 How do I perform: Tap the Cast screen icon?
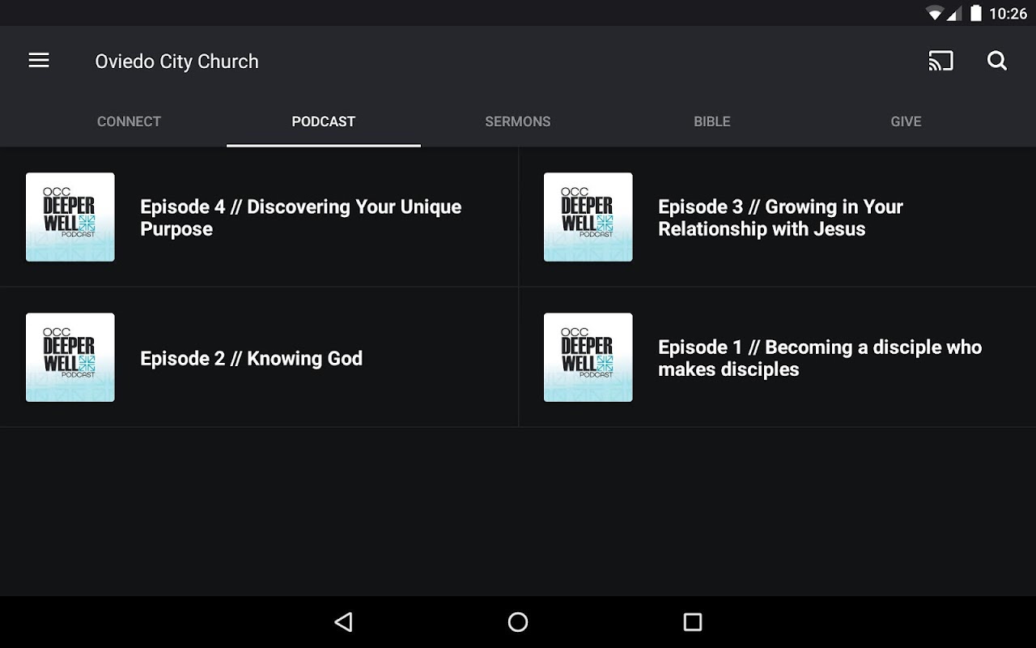pyautogui.click(x=940, y=61)
